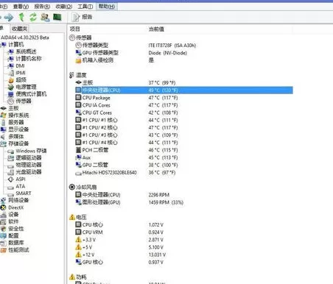Click the users toolbar icon
The image size is (333, 284).
pos(45,17)
